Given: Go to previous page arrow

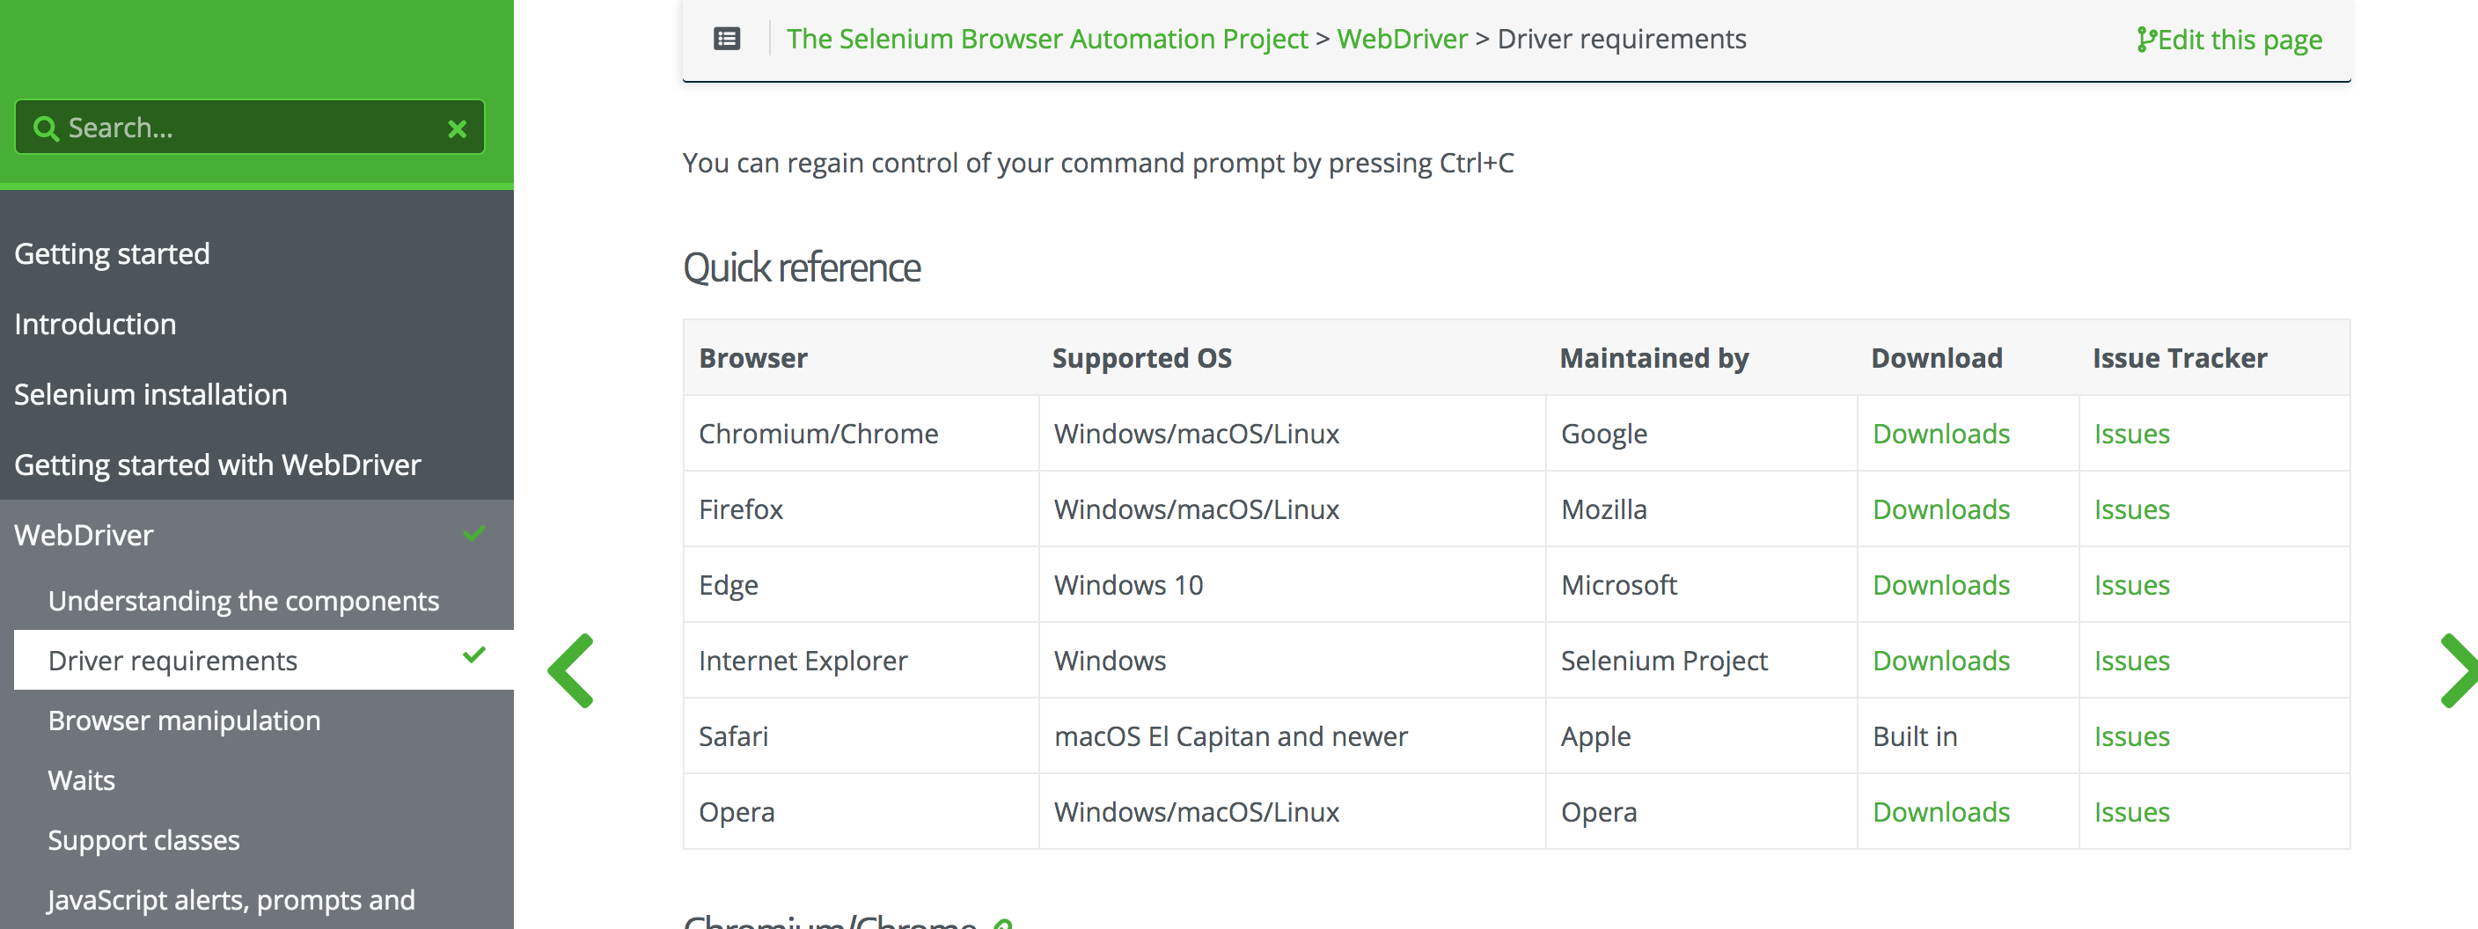Looking at the screenshot, I should pyautogui.click(x=571, y=670).
